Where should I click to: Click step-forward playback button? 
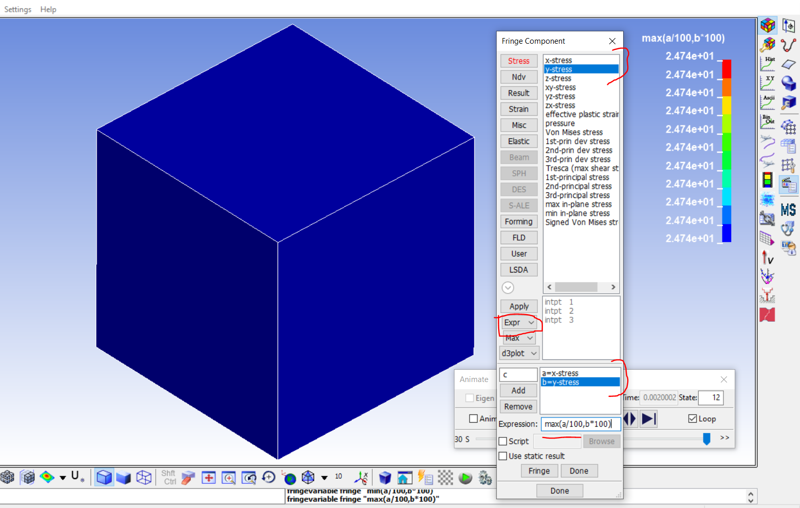pyautogui.click(x=649, y=419)
